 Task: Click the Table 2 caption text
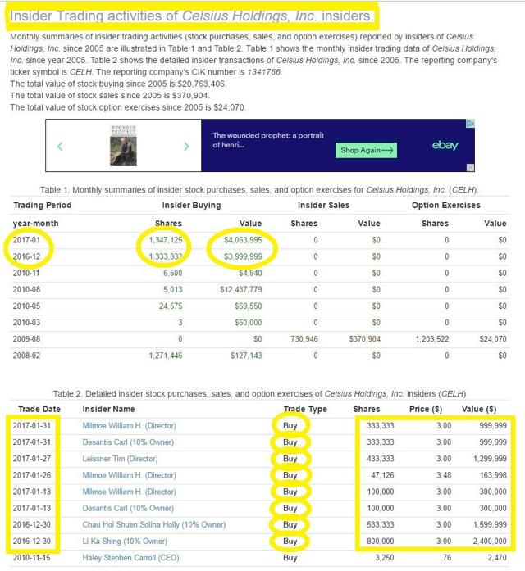point(259,394)
